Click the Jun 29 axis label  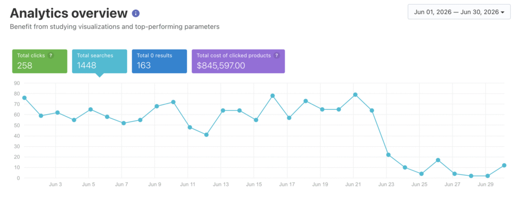click(486, 185)
